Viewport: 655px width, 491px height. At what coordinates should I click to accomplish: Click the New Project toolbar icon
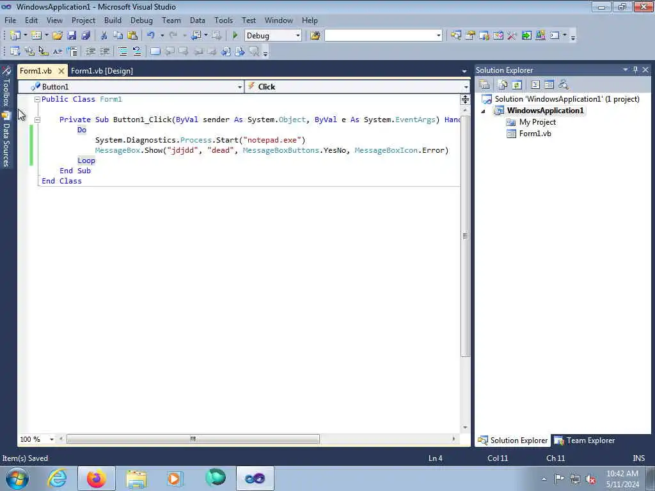15,36
